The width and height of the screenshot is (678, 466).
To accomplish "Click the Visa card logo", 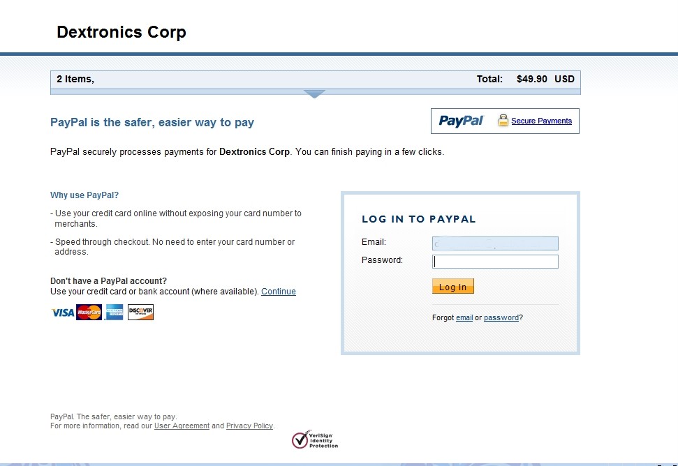I will coord(63,313).
